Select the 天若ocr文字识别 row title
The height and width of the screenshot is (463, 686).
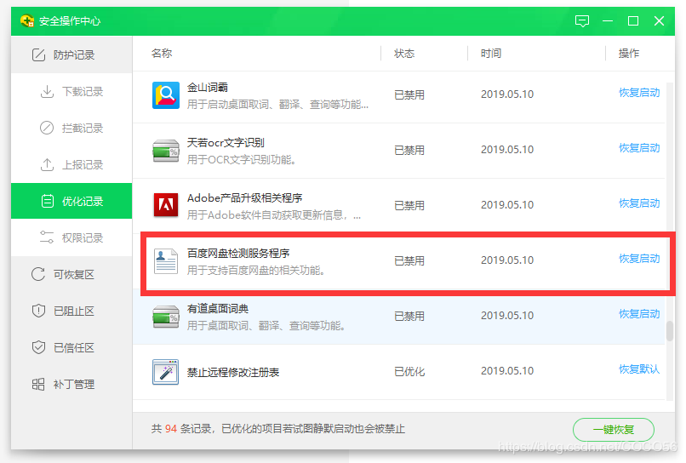point(226,143)
